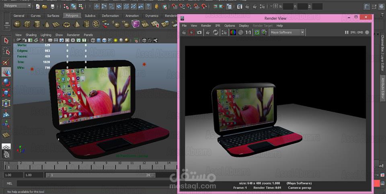This screenshot has width=386, height=194.
Task: Select the arrow Select tool
Action: (x=6, y=41)
